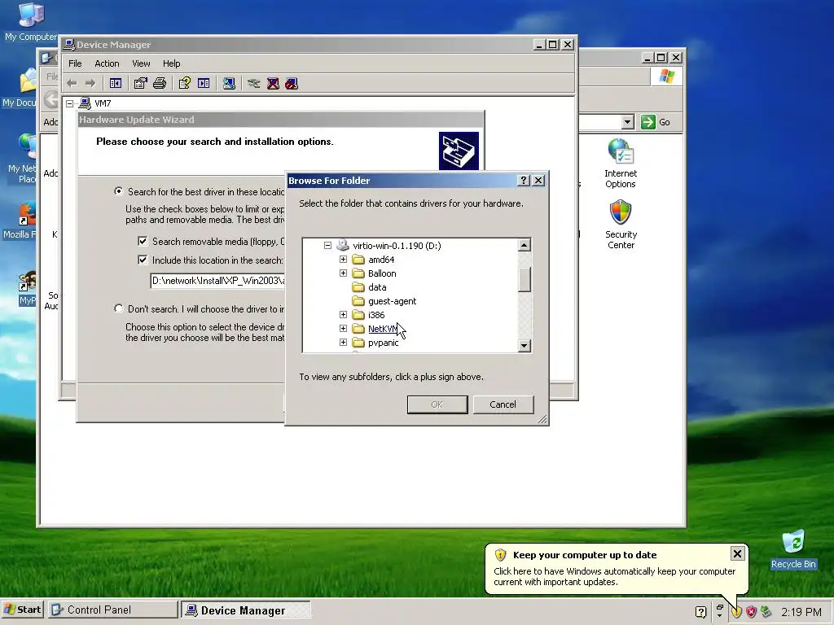Click the Cancel button in Browse For Folder
Image resolution: width=834 pixels, height=625 pixels.
point(503,404)
